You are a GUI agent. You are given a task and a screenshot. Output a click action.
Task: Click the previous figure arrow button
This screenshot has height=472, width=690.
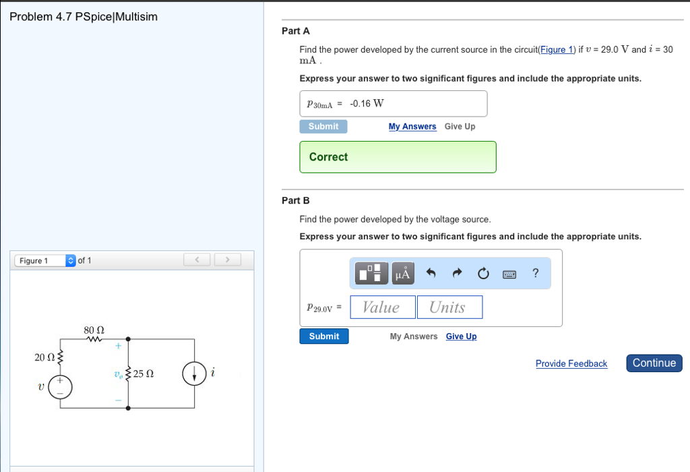[x=196, y=260]
